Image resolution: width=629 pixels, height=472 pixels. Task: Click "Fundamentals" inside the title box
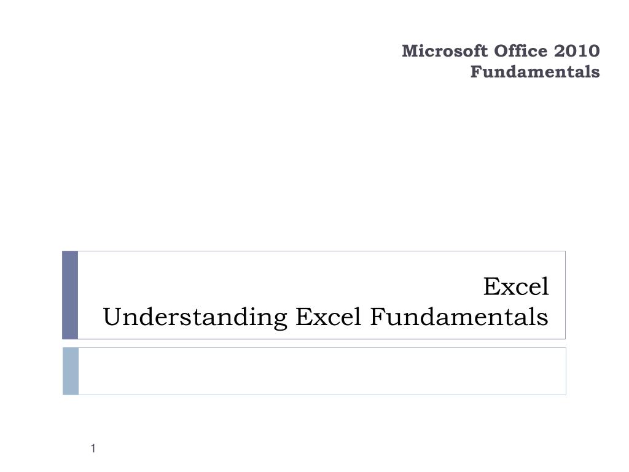[x=459, y=317]
